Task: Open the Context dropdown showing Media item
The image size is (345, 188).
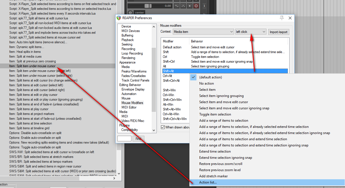Action: 203,32
